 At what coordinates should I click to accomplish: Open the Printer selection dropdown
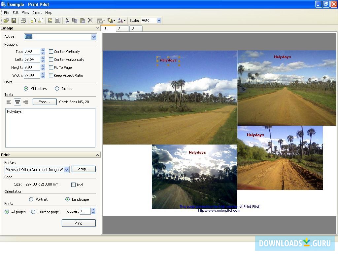tap(66, 170)
